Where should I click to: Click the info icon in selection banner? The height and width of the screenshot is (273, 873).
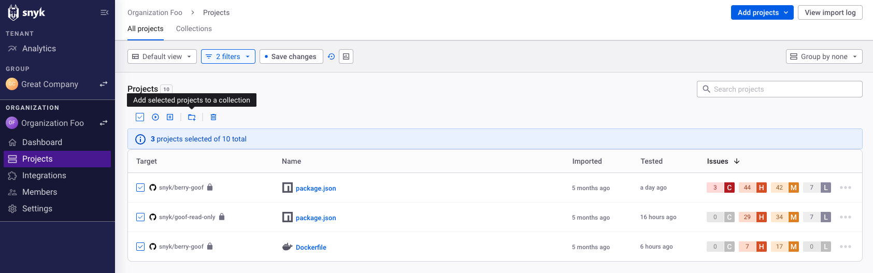click(140, 139)
